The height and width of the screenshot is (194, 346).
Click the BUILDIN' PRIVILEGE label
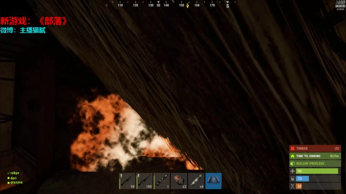tap(310, 164)
